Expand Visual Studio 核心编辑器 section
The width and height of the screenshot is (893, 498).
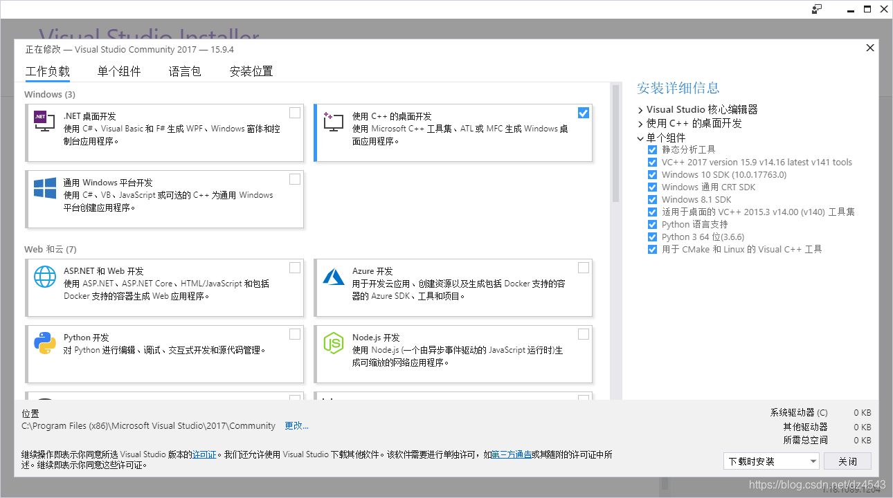pos(640,110)
